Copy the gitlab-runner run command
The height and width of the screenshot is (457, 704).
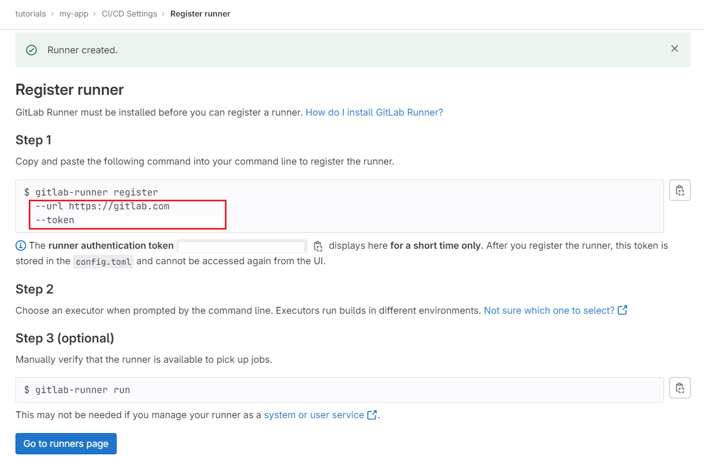(x=679, y=387)
